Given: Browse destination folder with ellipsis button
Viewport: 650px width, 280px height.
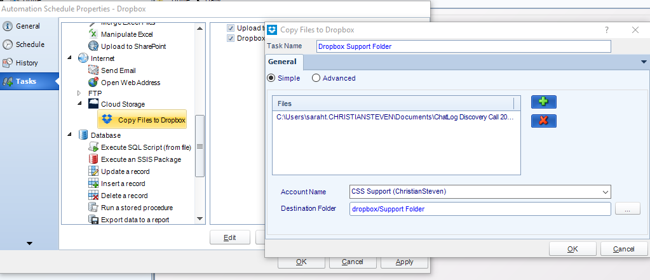Looking at the screenshot, I should (x=627, y=209).
